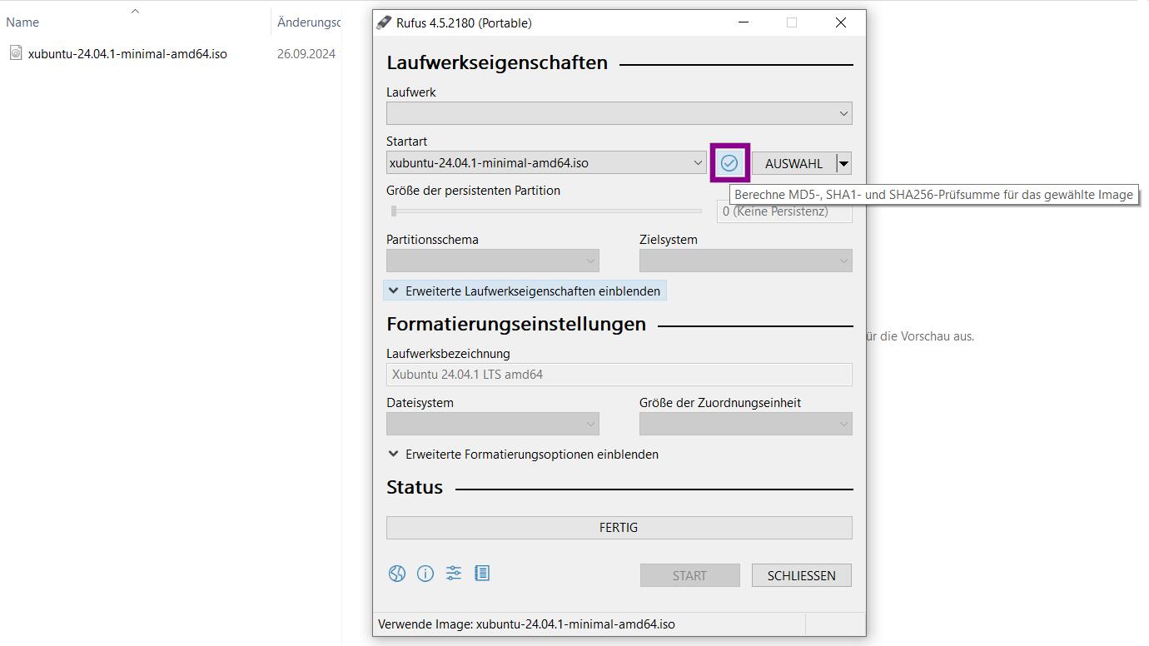This screenshot has height=646, width=1149.
Task: Click the 26.09.2024 date cell in Explorer
Action: coord(306,53)
